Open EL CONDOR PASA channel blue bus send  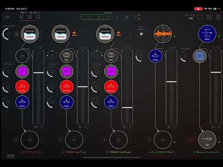pyautogui.click(x=155, y=56)
